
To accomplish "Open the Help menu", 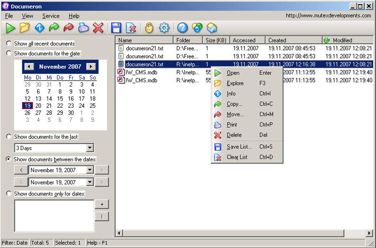I will pos(74,16).
